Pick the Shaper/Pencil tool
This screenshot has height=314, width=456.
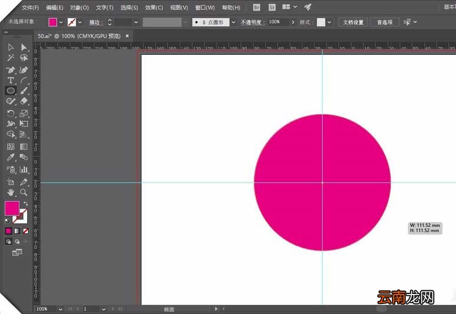(11, 101)
